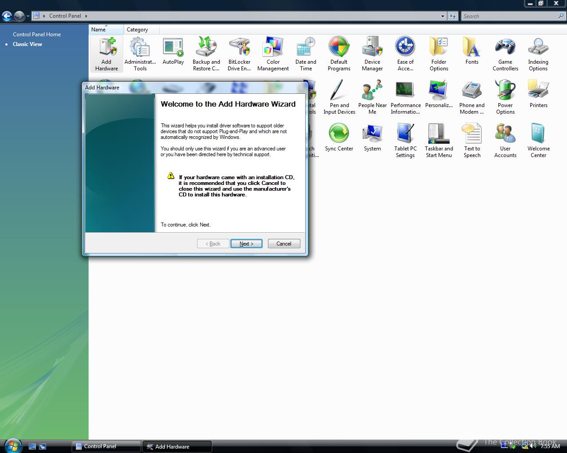Open Phone and Modem Options icon
Image resolution: width=567 pixels, height=453 pixels.
472,97
